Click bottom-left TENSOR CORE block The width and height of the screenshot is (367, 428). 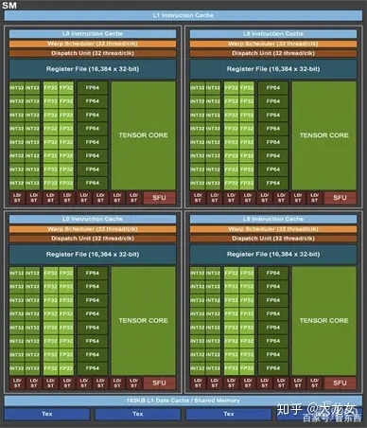[143, 321]
